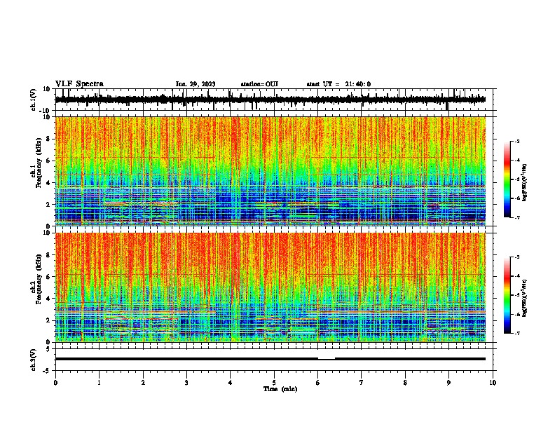555x429 pixels.
Task: Click time axis tick label "0"
Action: [x=55, y=383]
